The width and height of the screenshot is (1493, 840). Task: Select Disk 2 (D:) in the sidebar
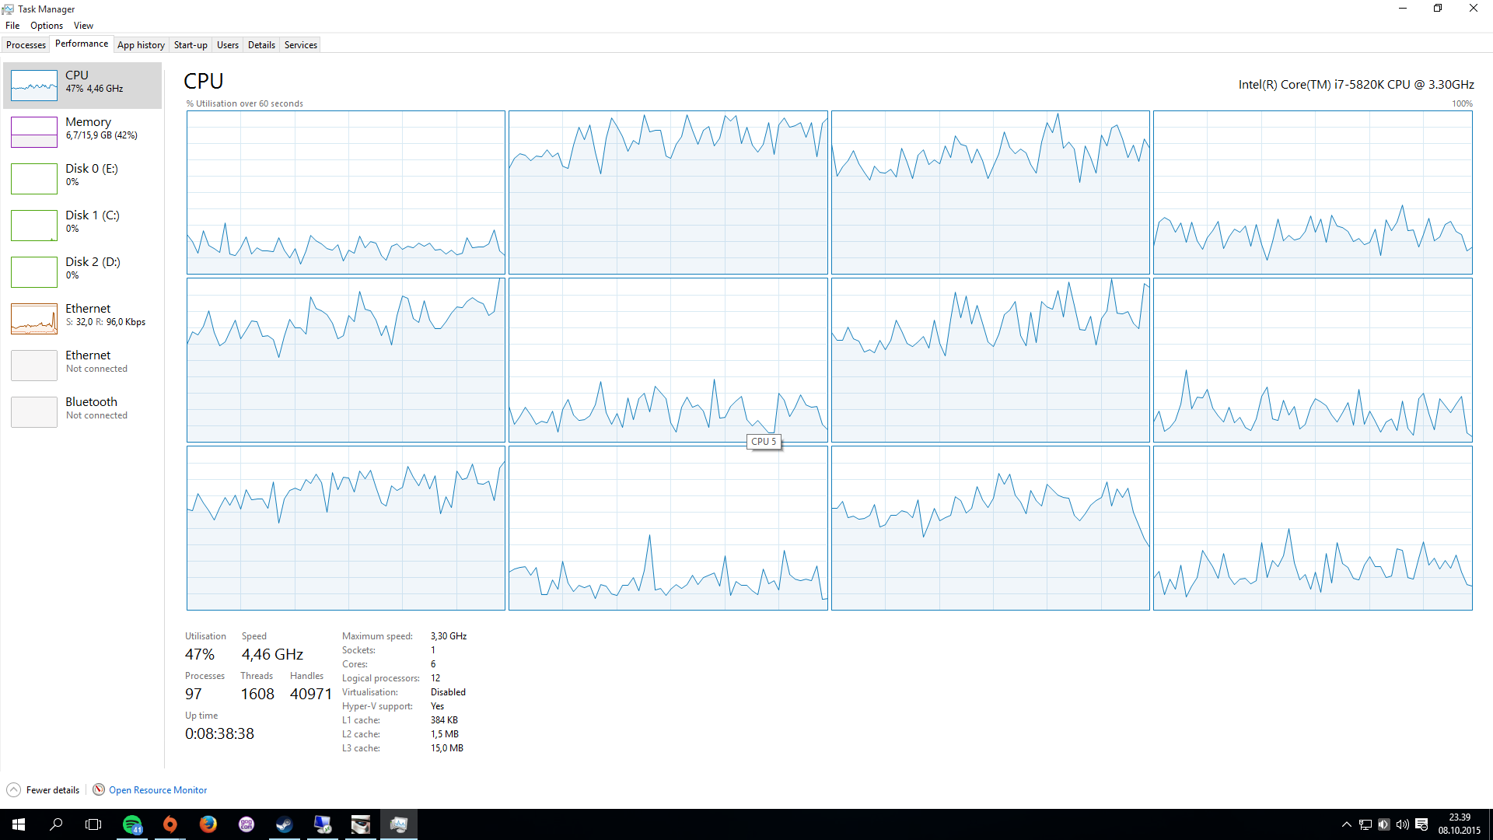tap(82, 272)
